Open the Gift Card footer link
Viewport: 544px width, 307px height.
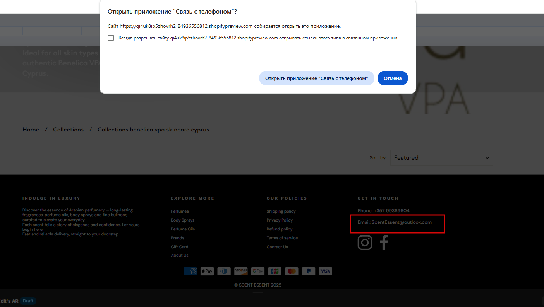tap(179, 247)
